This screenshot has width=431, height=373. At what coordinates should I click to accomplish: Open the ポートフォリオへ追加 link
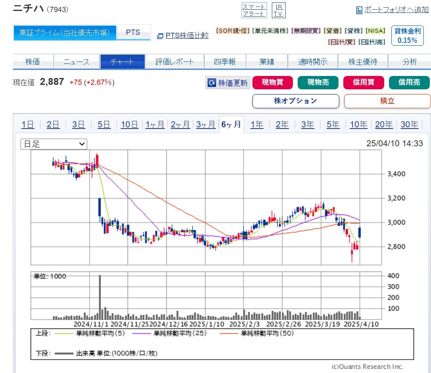[x=396, y=10]
